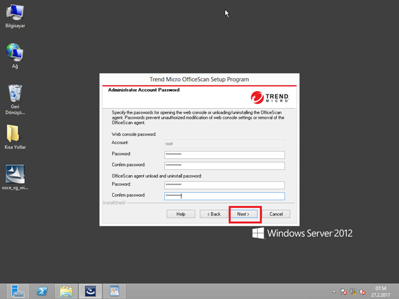399x299 pixels.
Task: Open File Explorer from the taskbar
Action: 66,291
